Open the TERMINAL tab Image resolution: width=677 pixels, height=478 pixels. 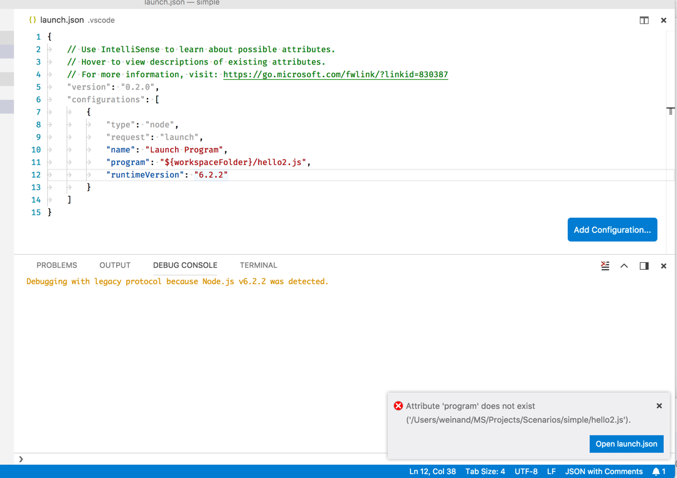click(x=258, y=265)
